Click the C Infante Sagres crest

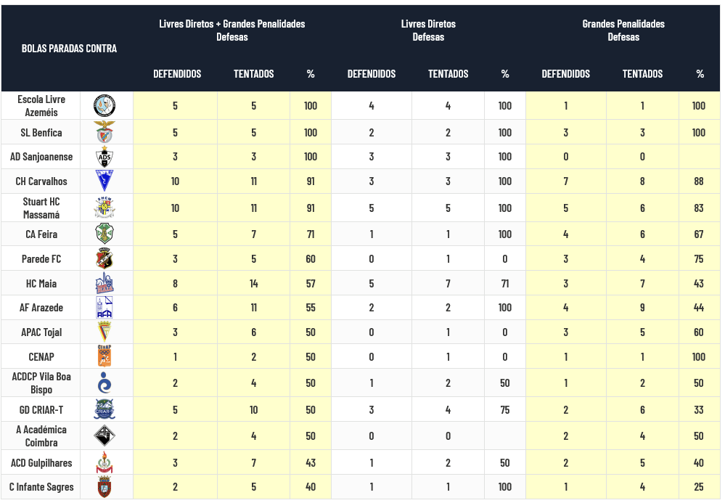(105, 487)
